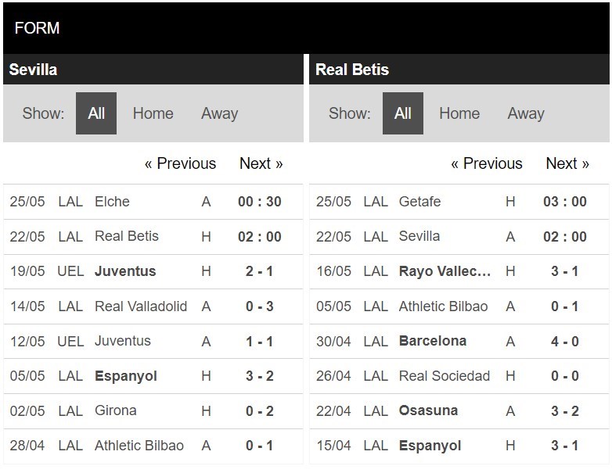Open the Sevilla vs Juventus 2 - 1 result
The image size is (612, 473).
tap(153, 271)
